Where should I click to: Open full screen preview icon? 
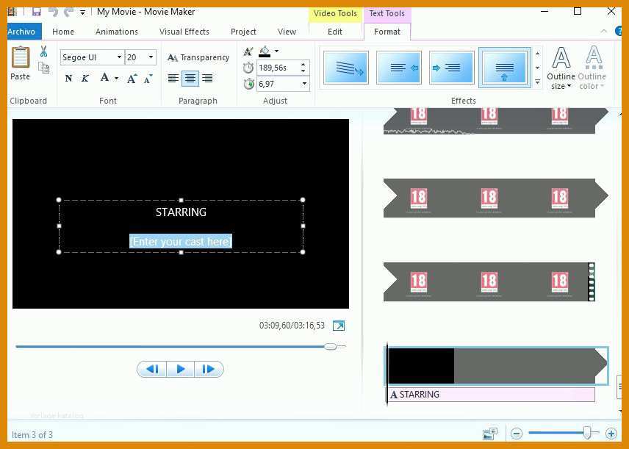(x=339, y=326)
